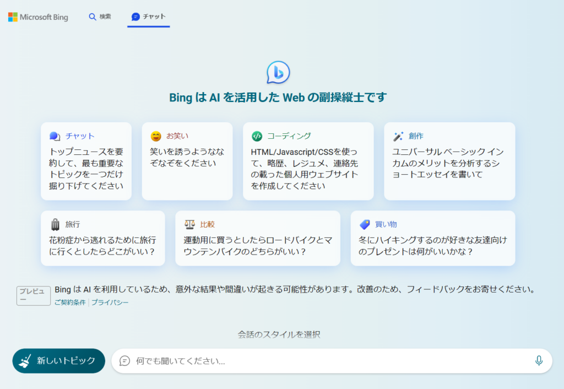This screenshot has height=389, width=564.
Task: Click the 会話のスタイルを選択 label
Action: click(279, 334)
